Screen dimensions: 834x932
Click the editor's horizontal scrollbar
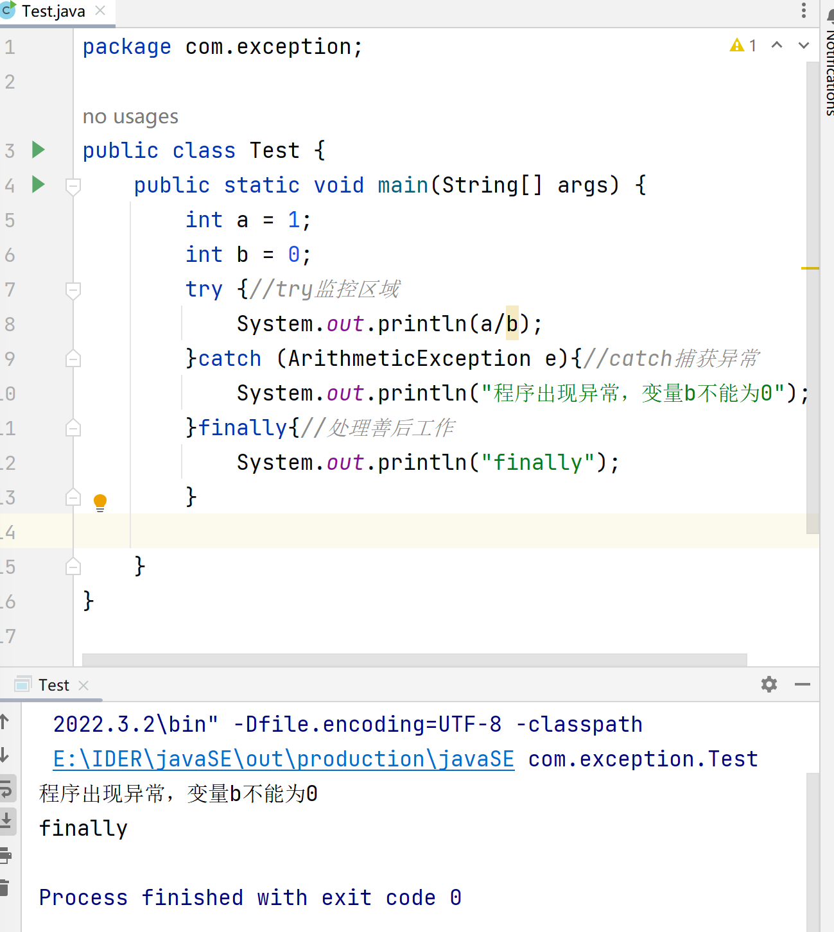tap(415, 660)
